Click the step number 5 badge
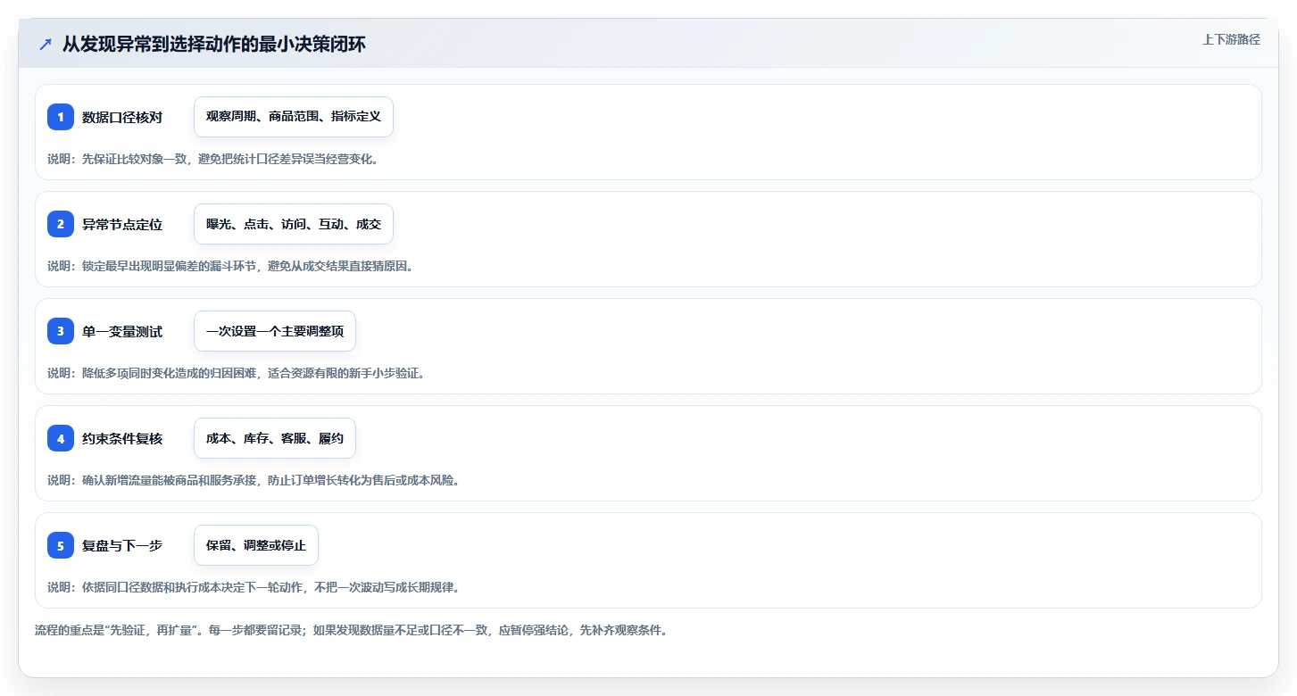 coord(61,545)
